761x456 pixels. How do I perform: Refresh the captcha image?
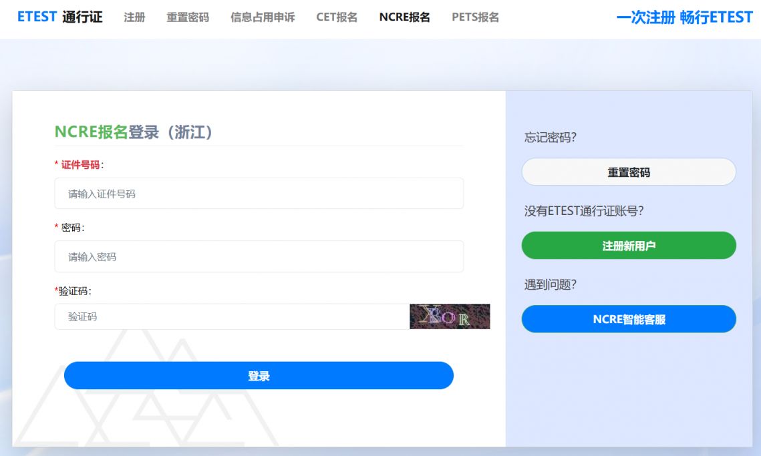450,316
